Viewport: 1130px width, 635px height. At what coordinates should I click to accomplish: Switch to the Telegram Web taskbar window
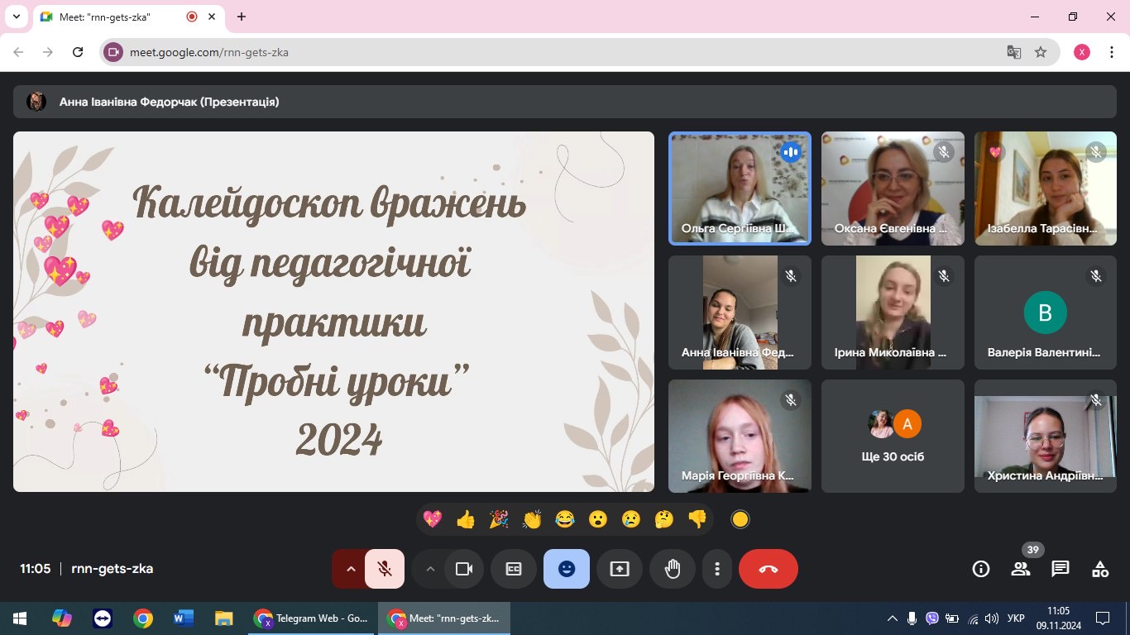(314, 618)
